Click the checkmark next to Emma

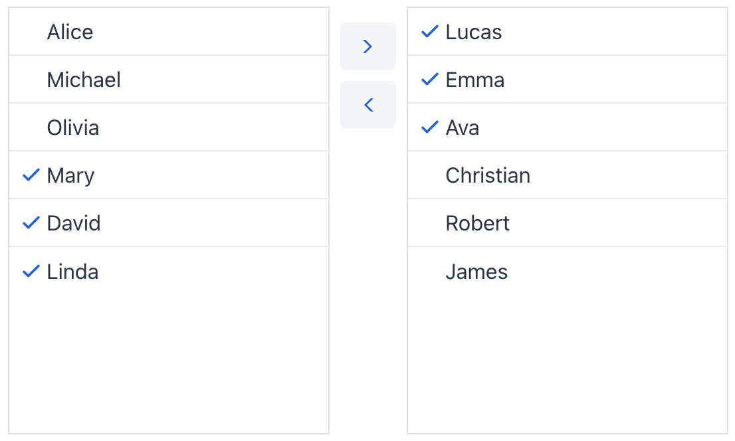[429, 79]
